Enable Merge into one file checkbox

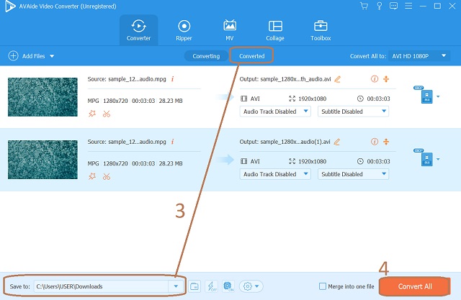(x=323, y=286)
